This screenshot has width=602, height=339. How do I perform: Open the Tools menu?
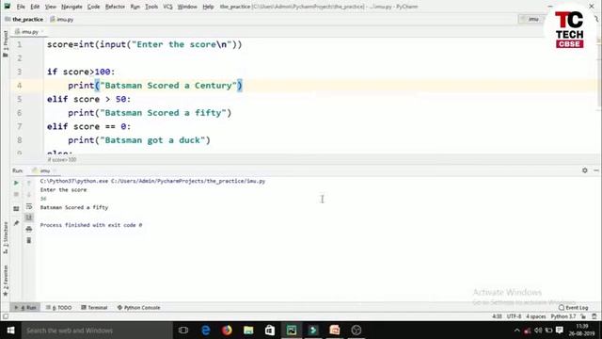(151, 7)
